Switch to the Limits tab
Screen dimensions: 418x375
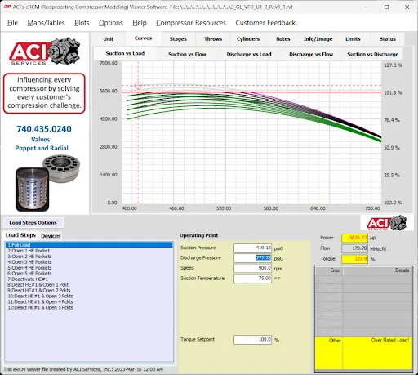(353, 39)
